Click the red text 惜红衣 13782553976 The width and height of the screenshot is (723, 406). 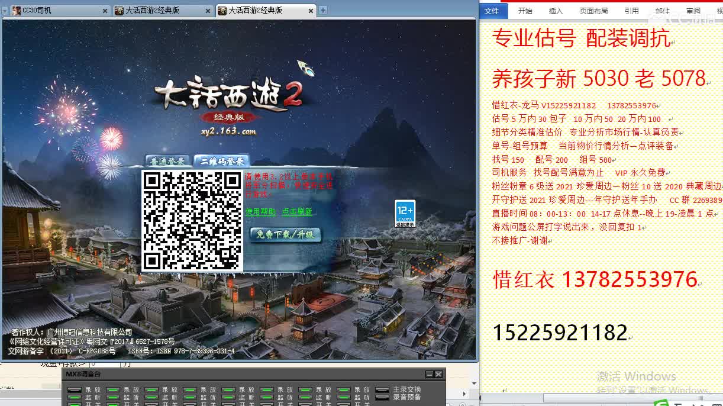point(595,279)
